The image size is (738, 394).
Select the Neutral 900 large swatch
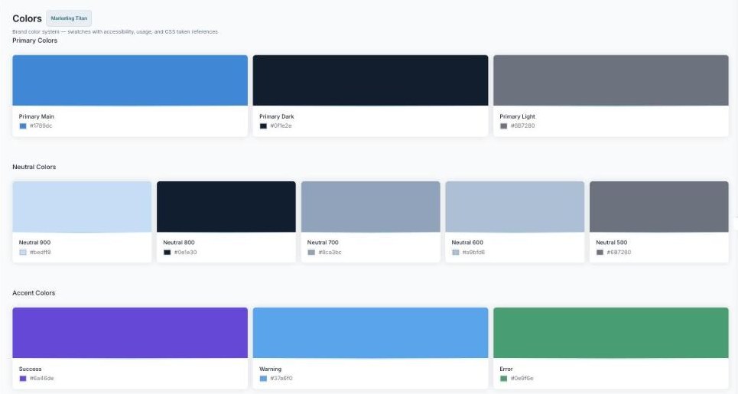point(82,207)
